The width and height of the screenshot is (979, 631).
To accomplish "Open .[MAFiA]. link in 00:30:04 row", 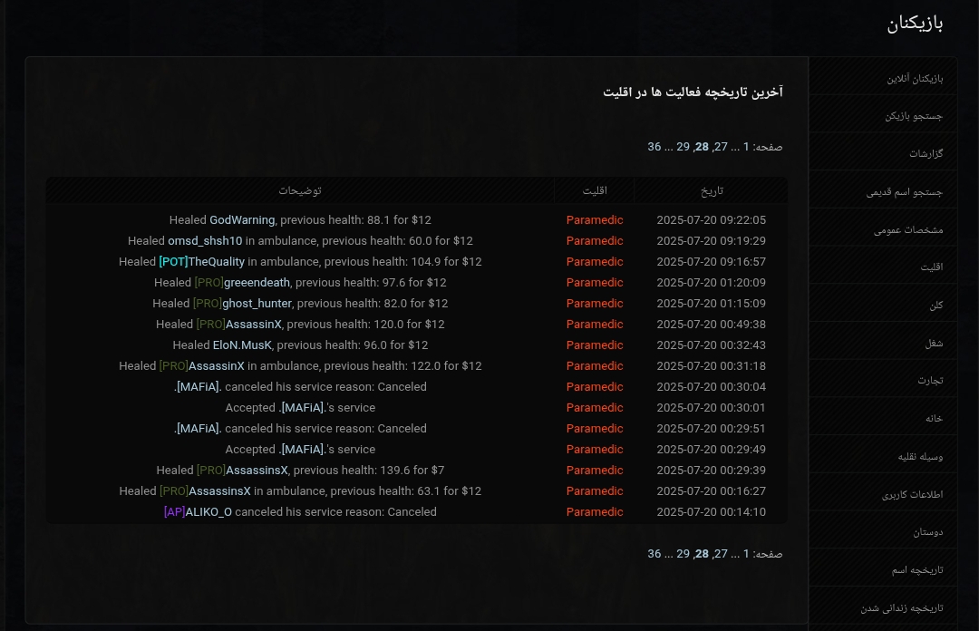I will click(x=198, y=387).
